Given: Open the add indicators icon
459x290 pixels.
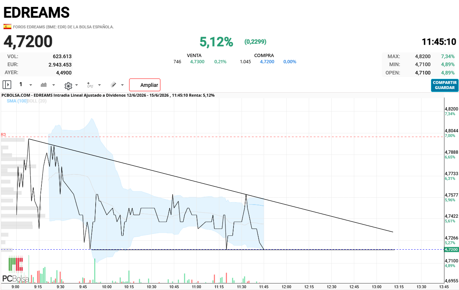Looking at the screenshot, I should [90, 85].
